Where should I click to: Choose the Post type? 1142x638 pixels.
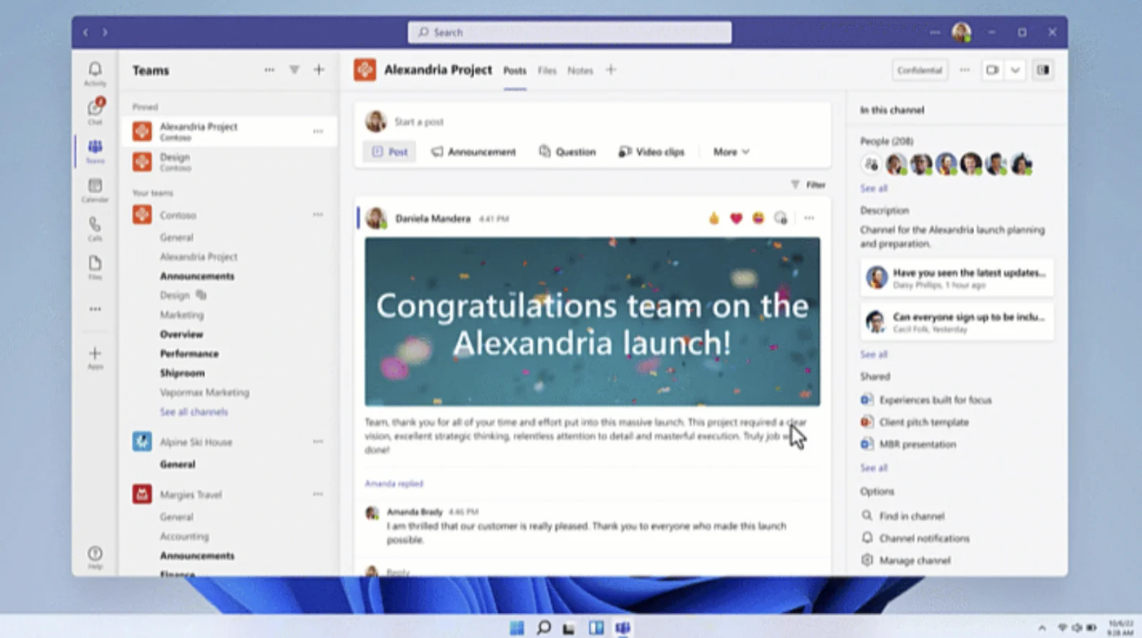click(390, 152)
